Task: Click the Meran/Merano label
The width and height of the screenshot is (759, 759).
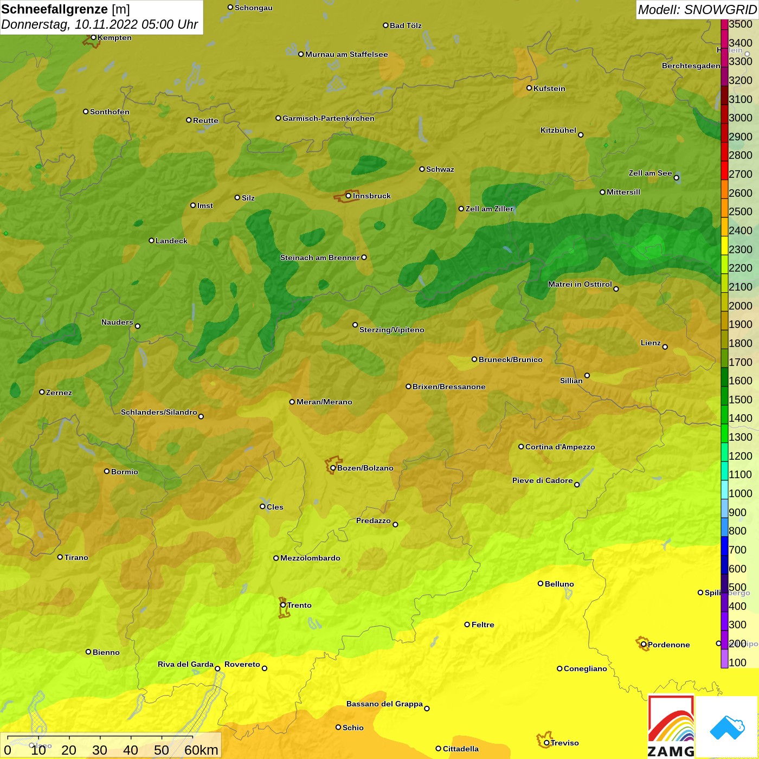Action: click(x=324, y=402)
